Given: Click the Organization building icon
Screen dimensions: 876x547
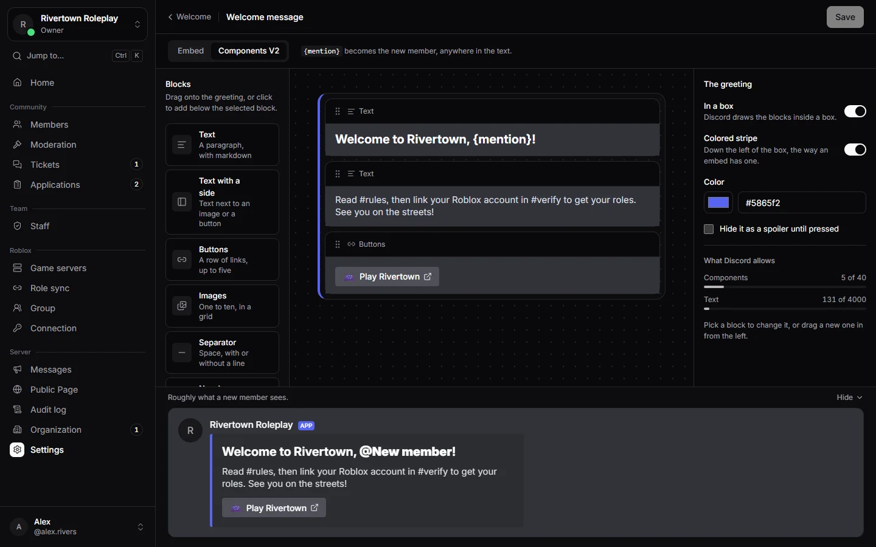Looking at the screenshot, I should 18,430.
